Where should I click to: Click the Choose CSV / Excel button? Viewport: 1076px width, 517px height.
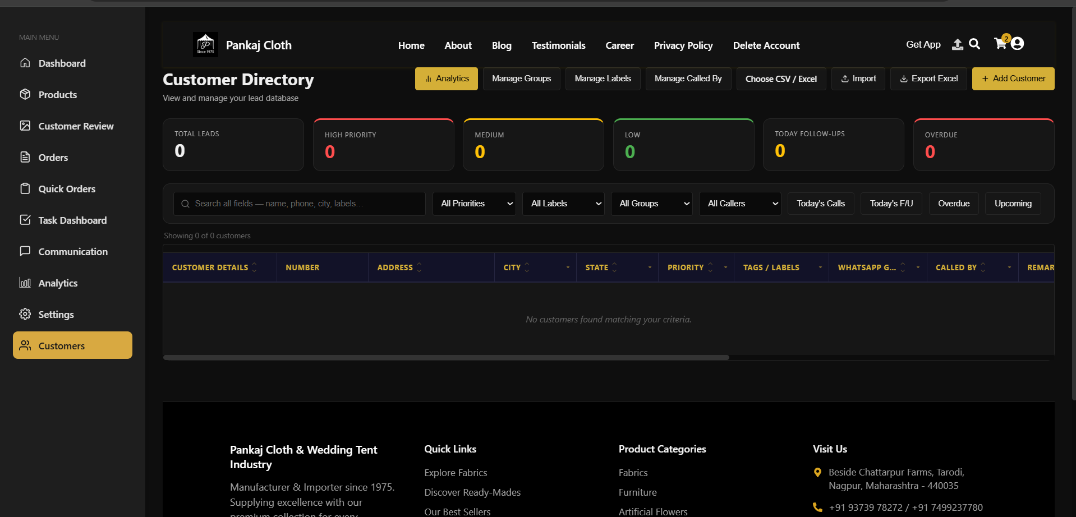pos(781,79)
